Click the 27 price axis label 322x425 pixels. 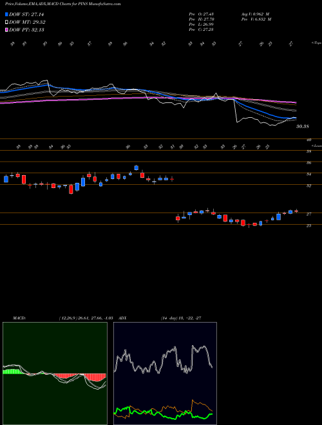tap(308, 214)
